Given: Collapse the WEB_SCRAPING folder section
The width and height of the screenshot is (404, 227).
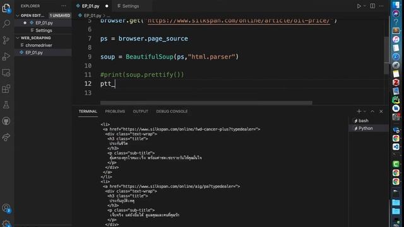Looking at the screenshot, I should coord(35,38).
